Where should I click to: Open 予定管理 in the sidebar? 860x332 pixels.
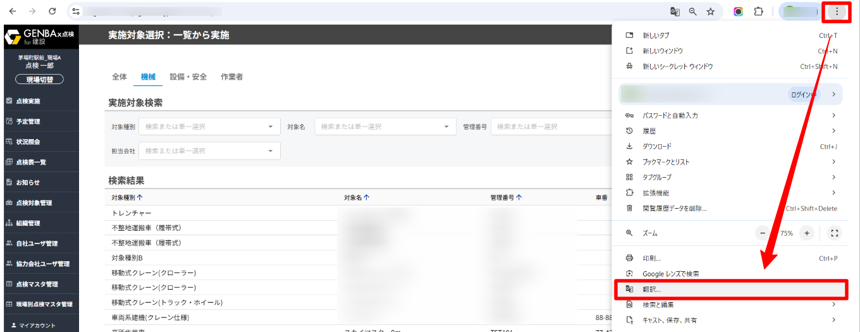tap(28, 121)
